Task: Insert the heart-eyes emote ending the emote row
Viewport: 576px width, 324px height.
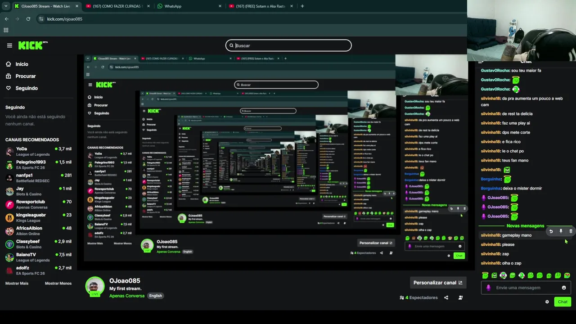Action: coord(567,275)
